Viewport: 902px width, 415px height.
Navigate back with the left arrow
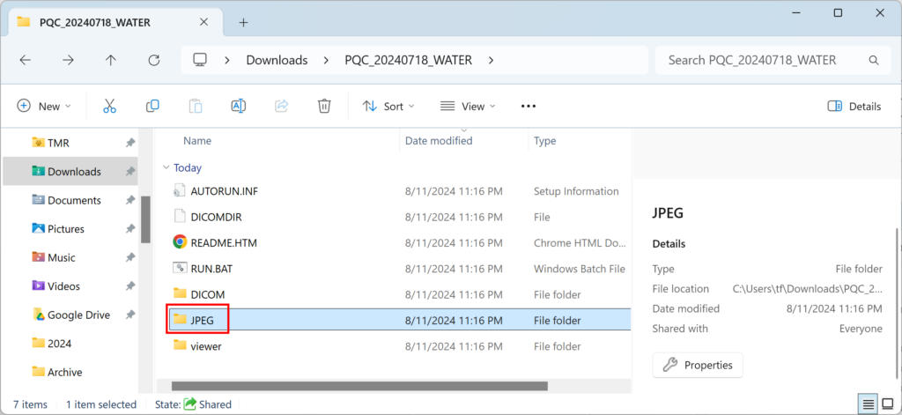tap(26, 60)
